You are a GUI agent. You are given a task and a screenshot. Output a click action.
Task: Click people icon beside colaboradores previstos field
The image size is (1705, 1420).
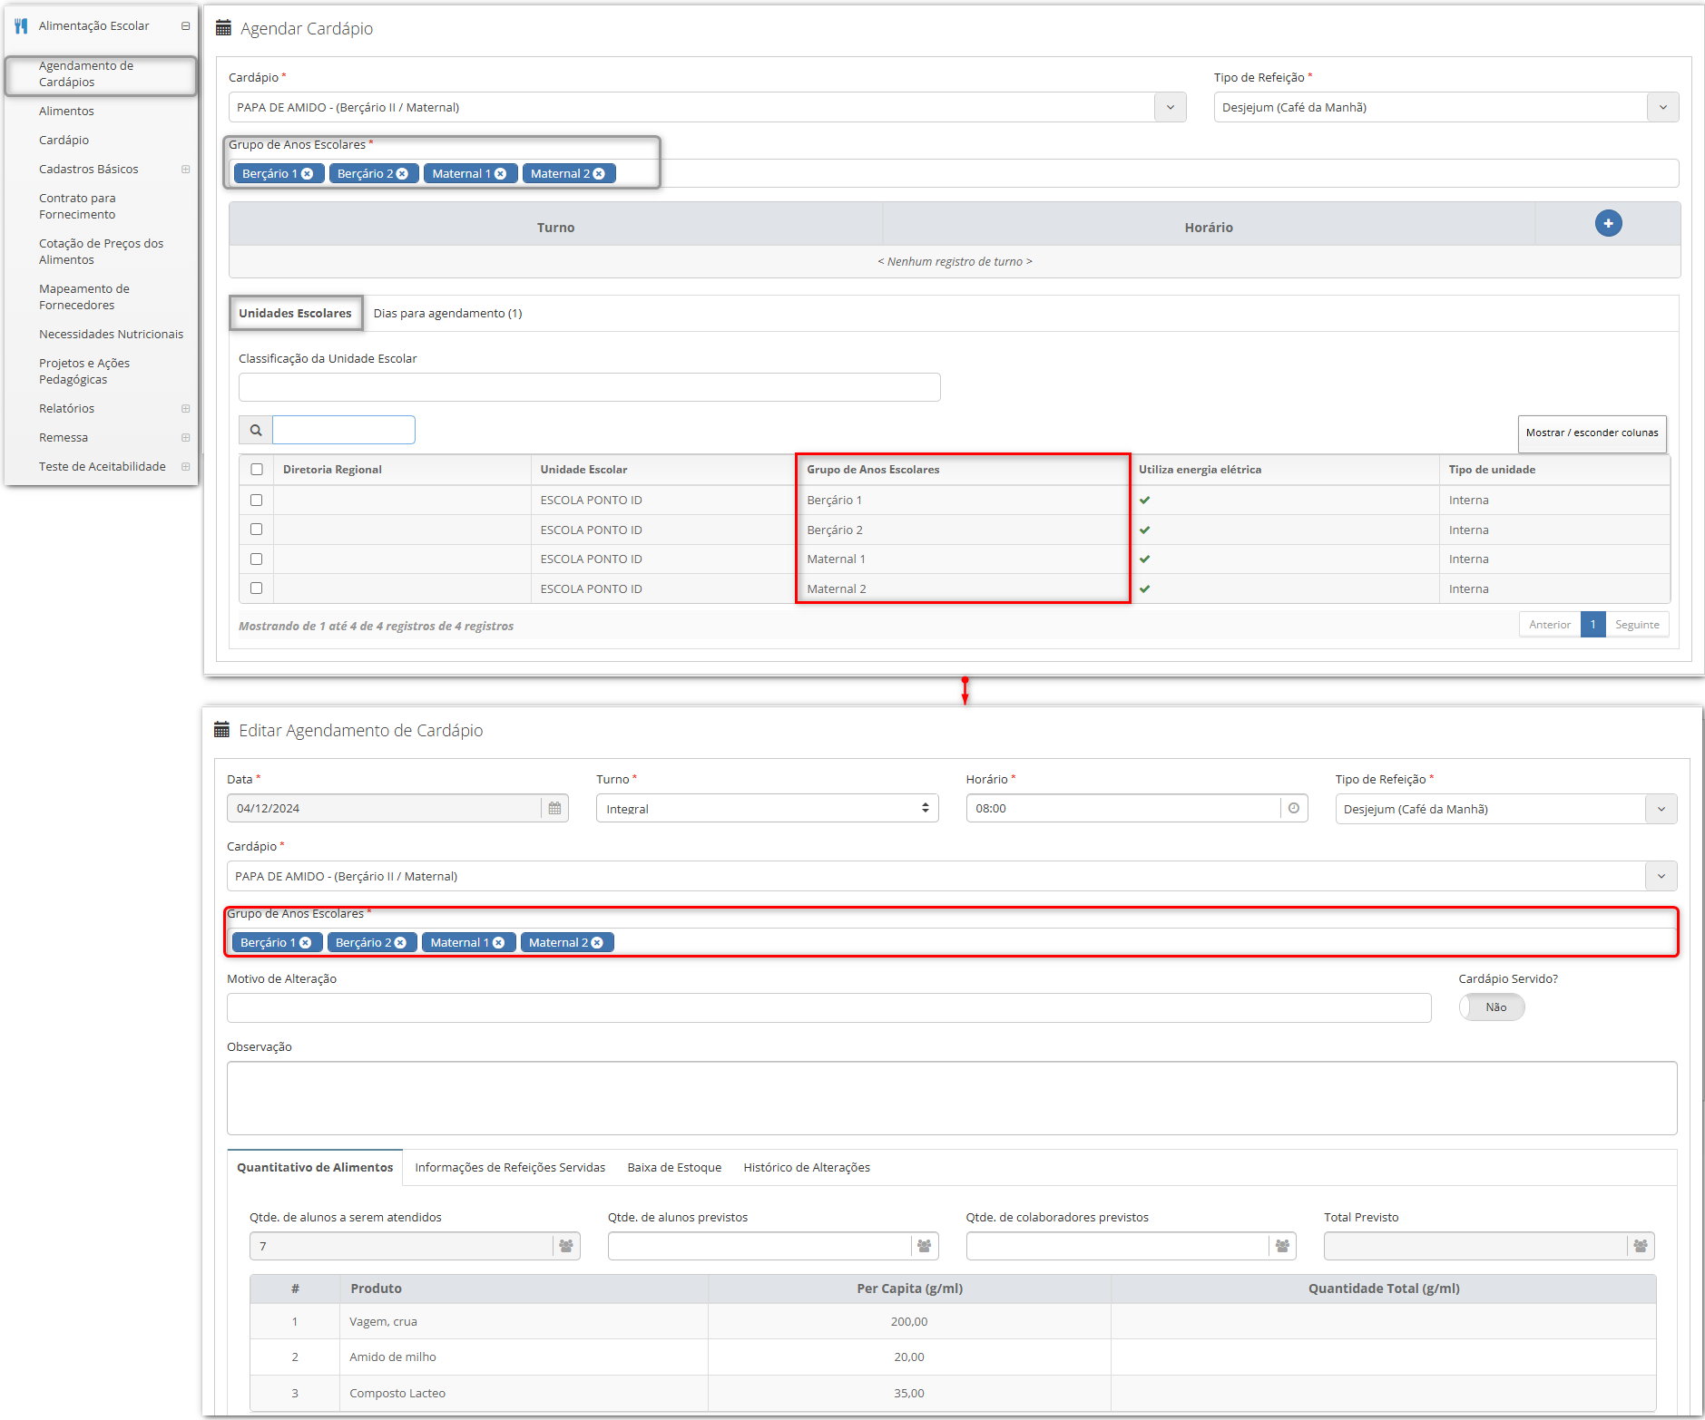pyautogui.click(x=1282, y=1246)
